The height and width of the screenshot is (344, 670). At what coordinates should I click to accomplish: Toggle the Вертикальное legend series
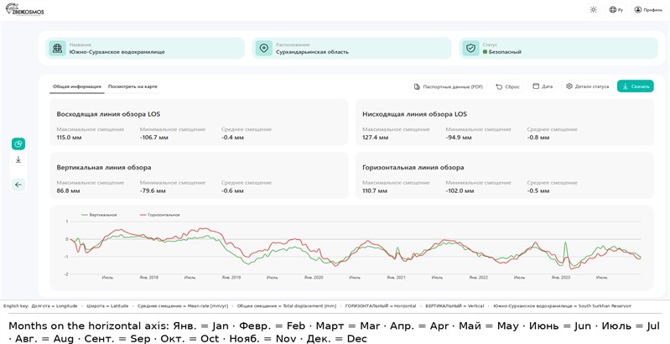99,215
